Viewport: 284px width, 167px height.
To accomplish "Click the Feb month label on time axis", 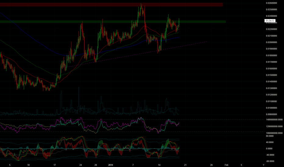I will coord(226,165).
